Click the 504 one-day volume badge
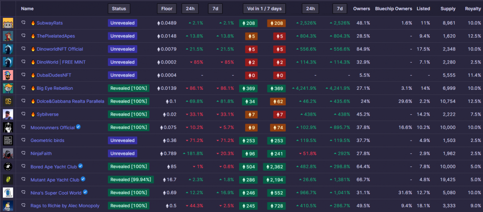 coord(248,166)
